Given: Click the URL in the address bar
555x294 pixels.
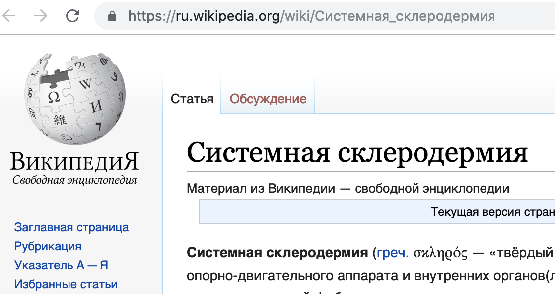Looking at the screenshot, I should coord(311,16).
